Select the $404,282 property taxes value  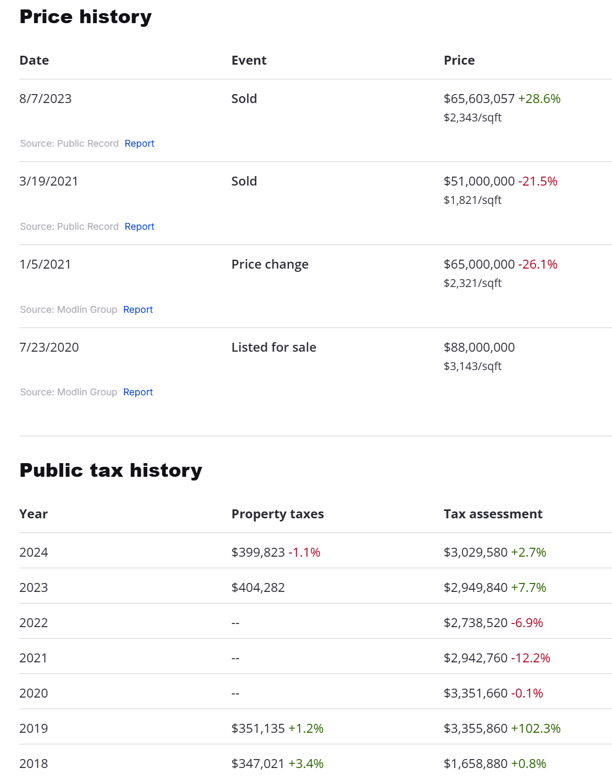click(258, 588)
